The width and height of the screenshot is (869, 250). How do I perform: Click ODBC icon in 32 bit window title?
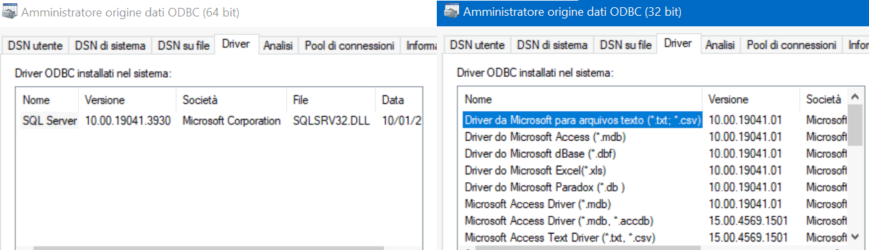[451, 11]
